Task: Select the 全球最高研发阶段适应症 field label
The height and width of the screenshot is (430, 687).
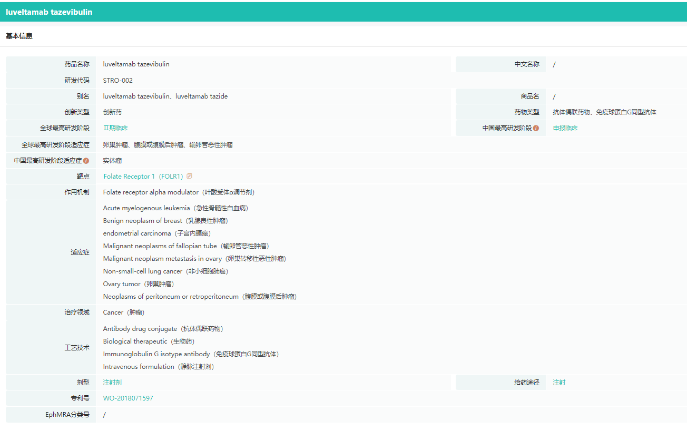Action: [x=55, y=145]
